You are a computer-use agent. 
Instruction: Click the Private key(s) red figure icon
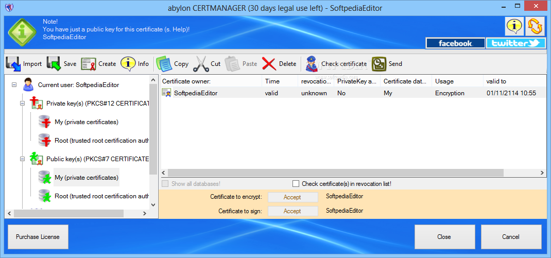pyautogui.click(x=36, y=103)
